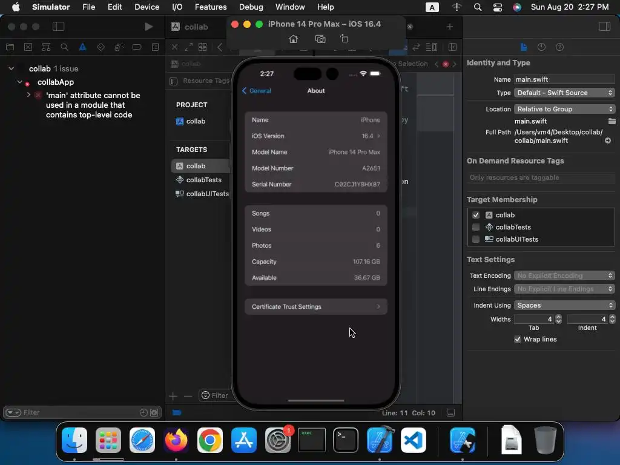
Task: Open iOS Version details chevron
Action: [378, 136]
